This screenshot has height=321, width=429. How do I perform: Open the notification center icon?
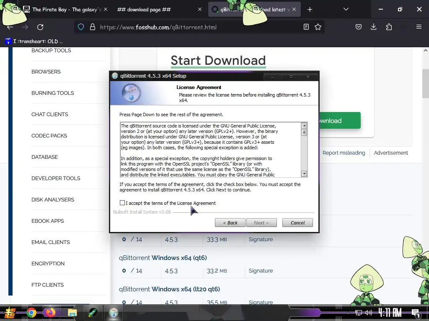[x=416, y=313]
